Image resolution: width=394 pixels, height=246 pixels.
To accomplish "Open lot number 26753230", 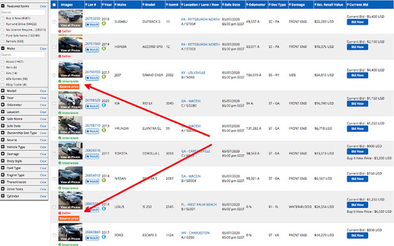I will [93, 18].
